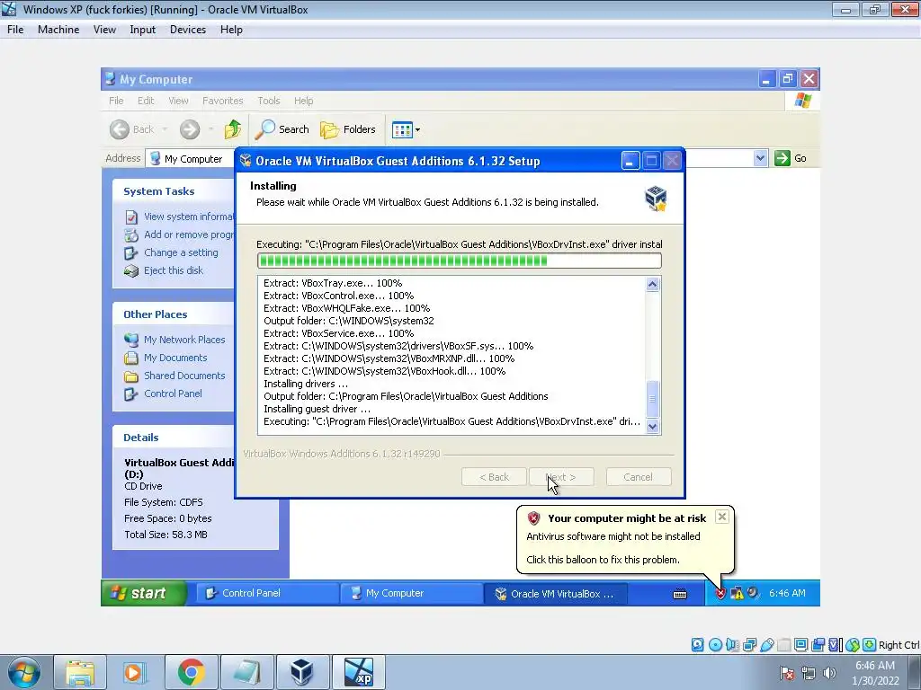Click VirtualBox display indicator icon
This screenshot has height=690, width=921.
coord(800,645)
